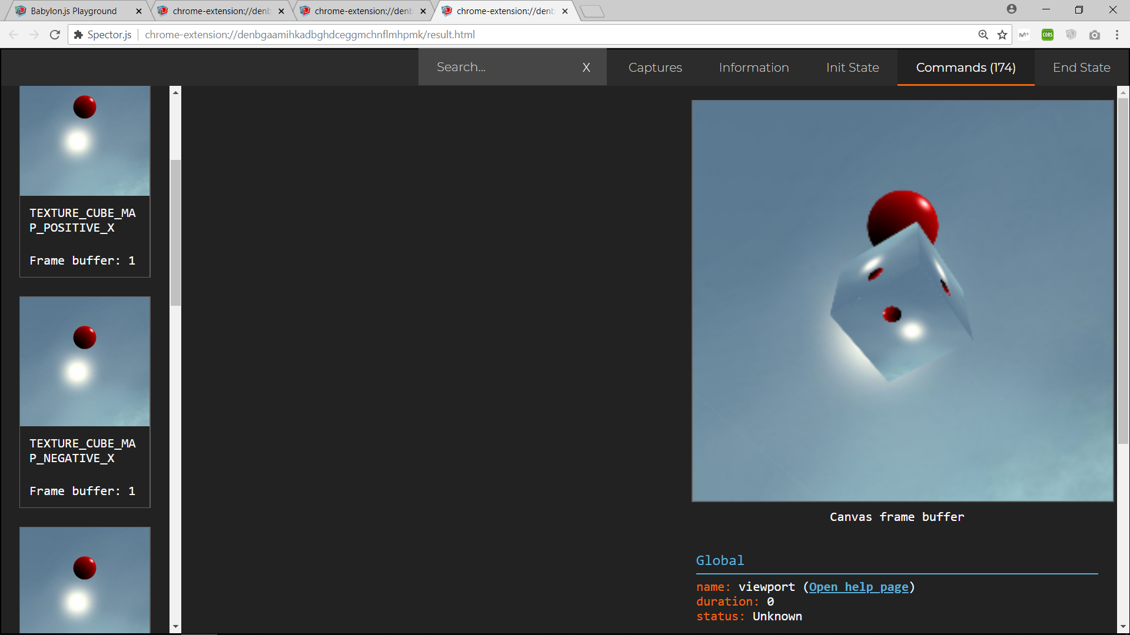Click the Canvas frame buffer preview image

(903, 300)
